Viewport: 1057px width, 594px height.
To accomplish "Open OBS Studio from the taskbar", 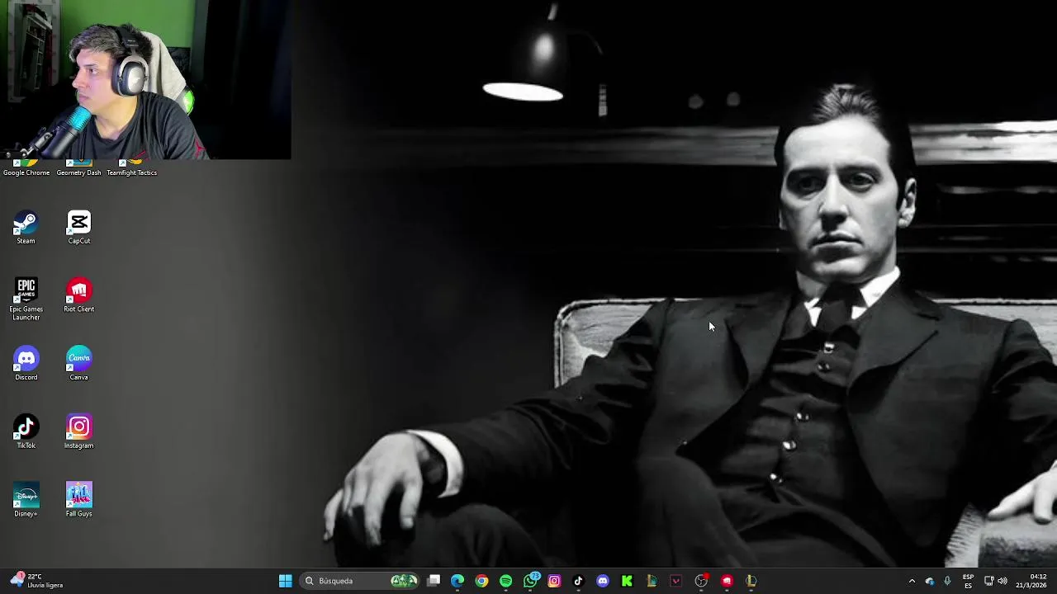I will pos(701,581).
